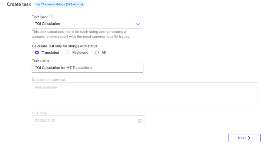Click the Task type label
The height and width of the screenshot is (145, 267).
click(x=40, y=17)
